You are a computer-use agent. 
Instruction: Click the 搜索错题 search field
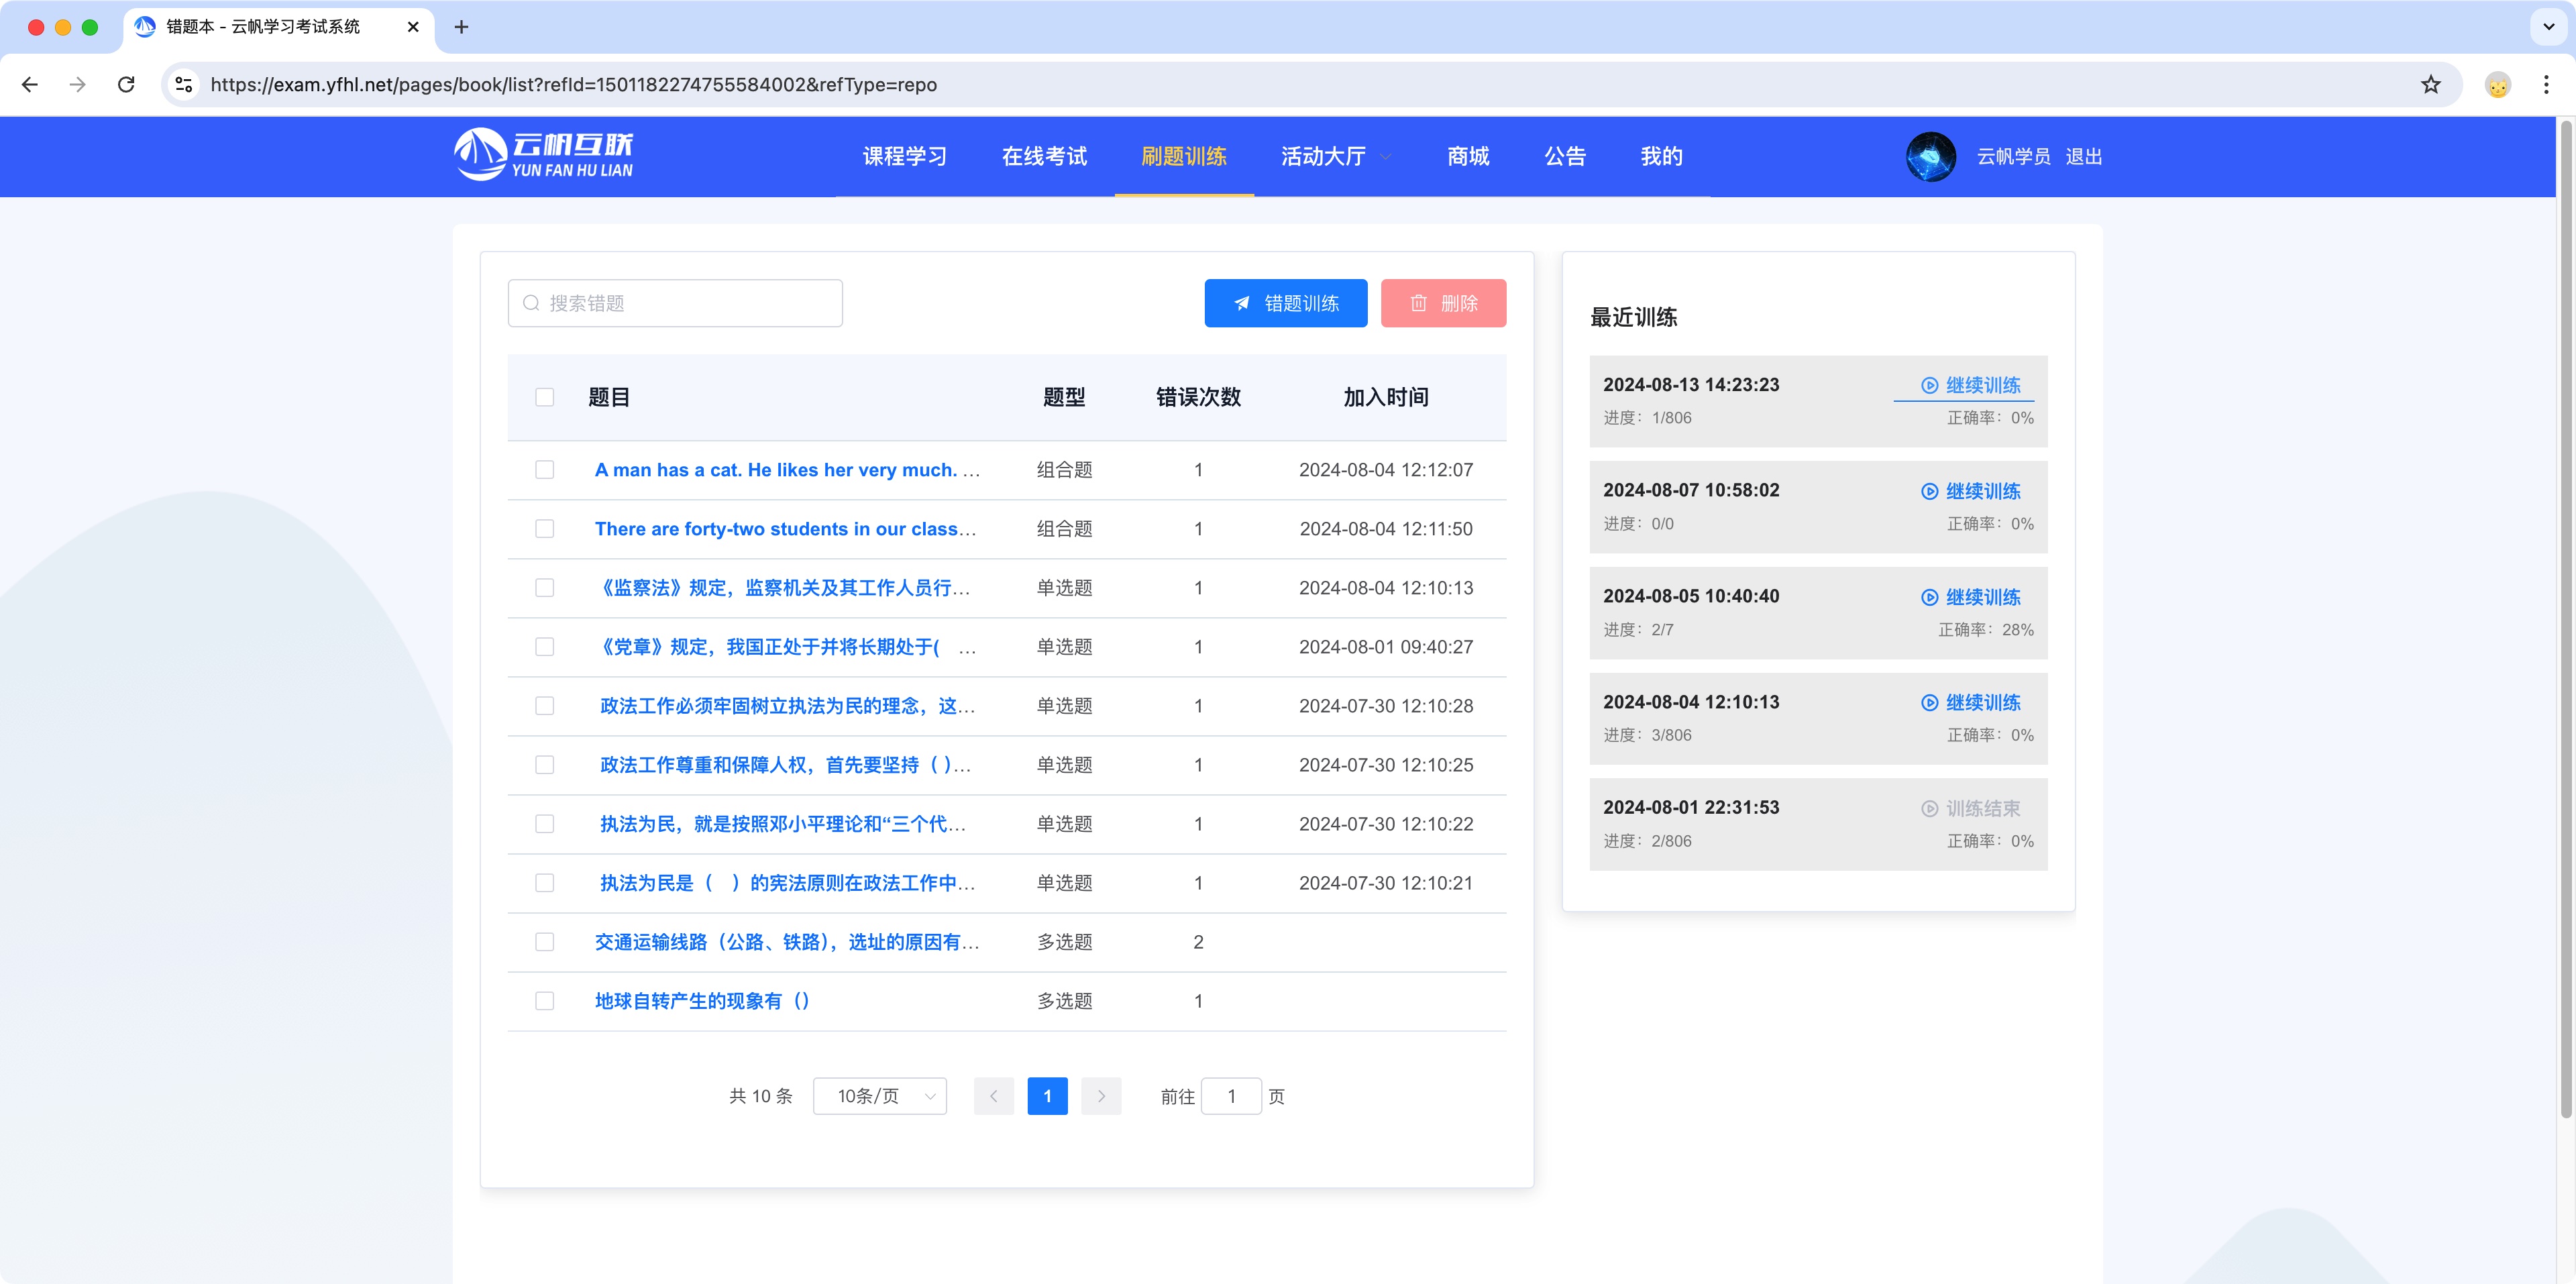tap(675, 303)
